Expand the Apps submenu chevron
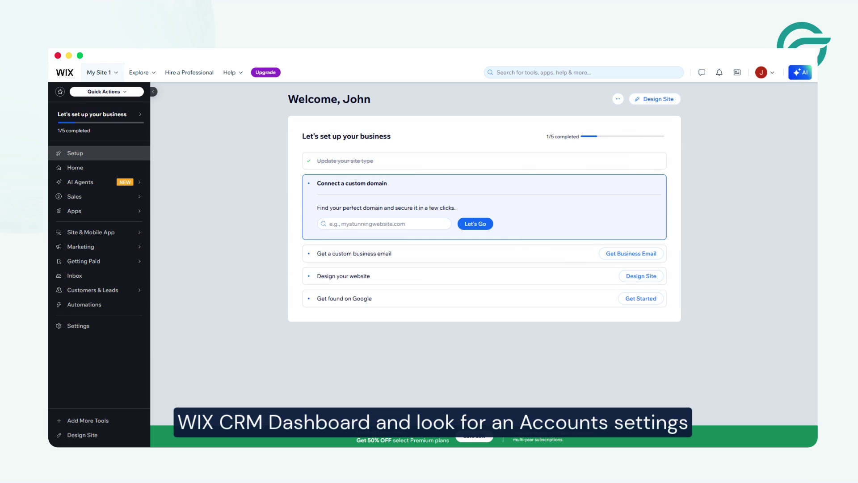The image size is (858, 483). tap(139, 211)
